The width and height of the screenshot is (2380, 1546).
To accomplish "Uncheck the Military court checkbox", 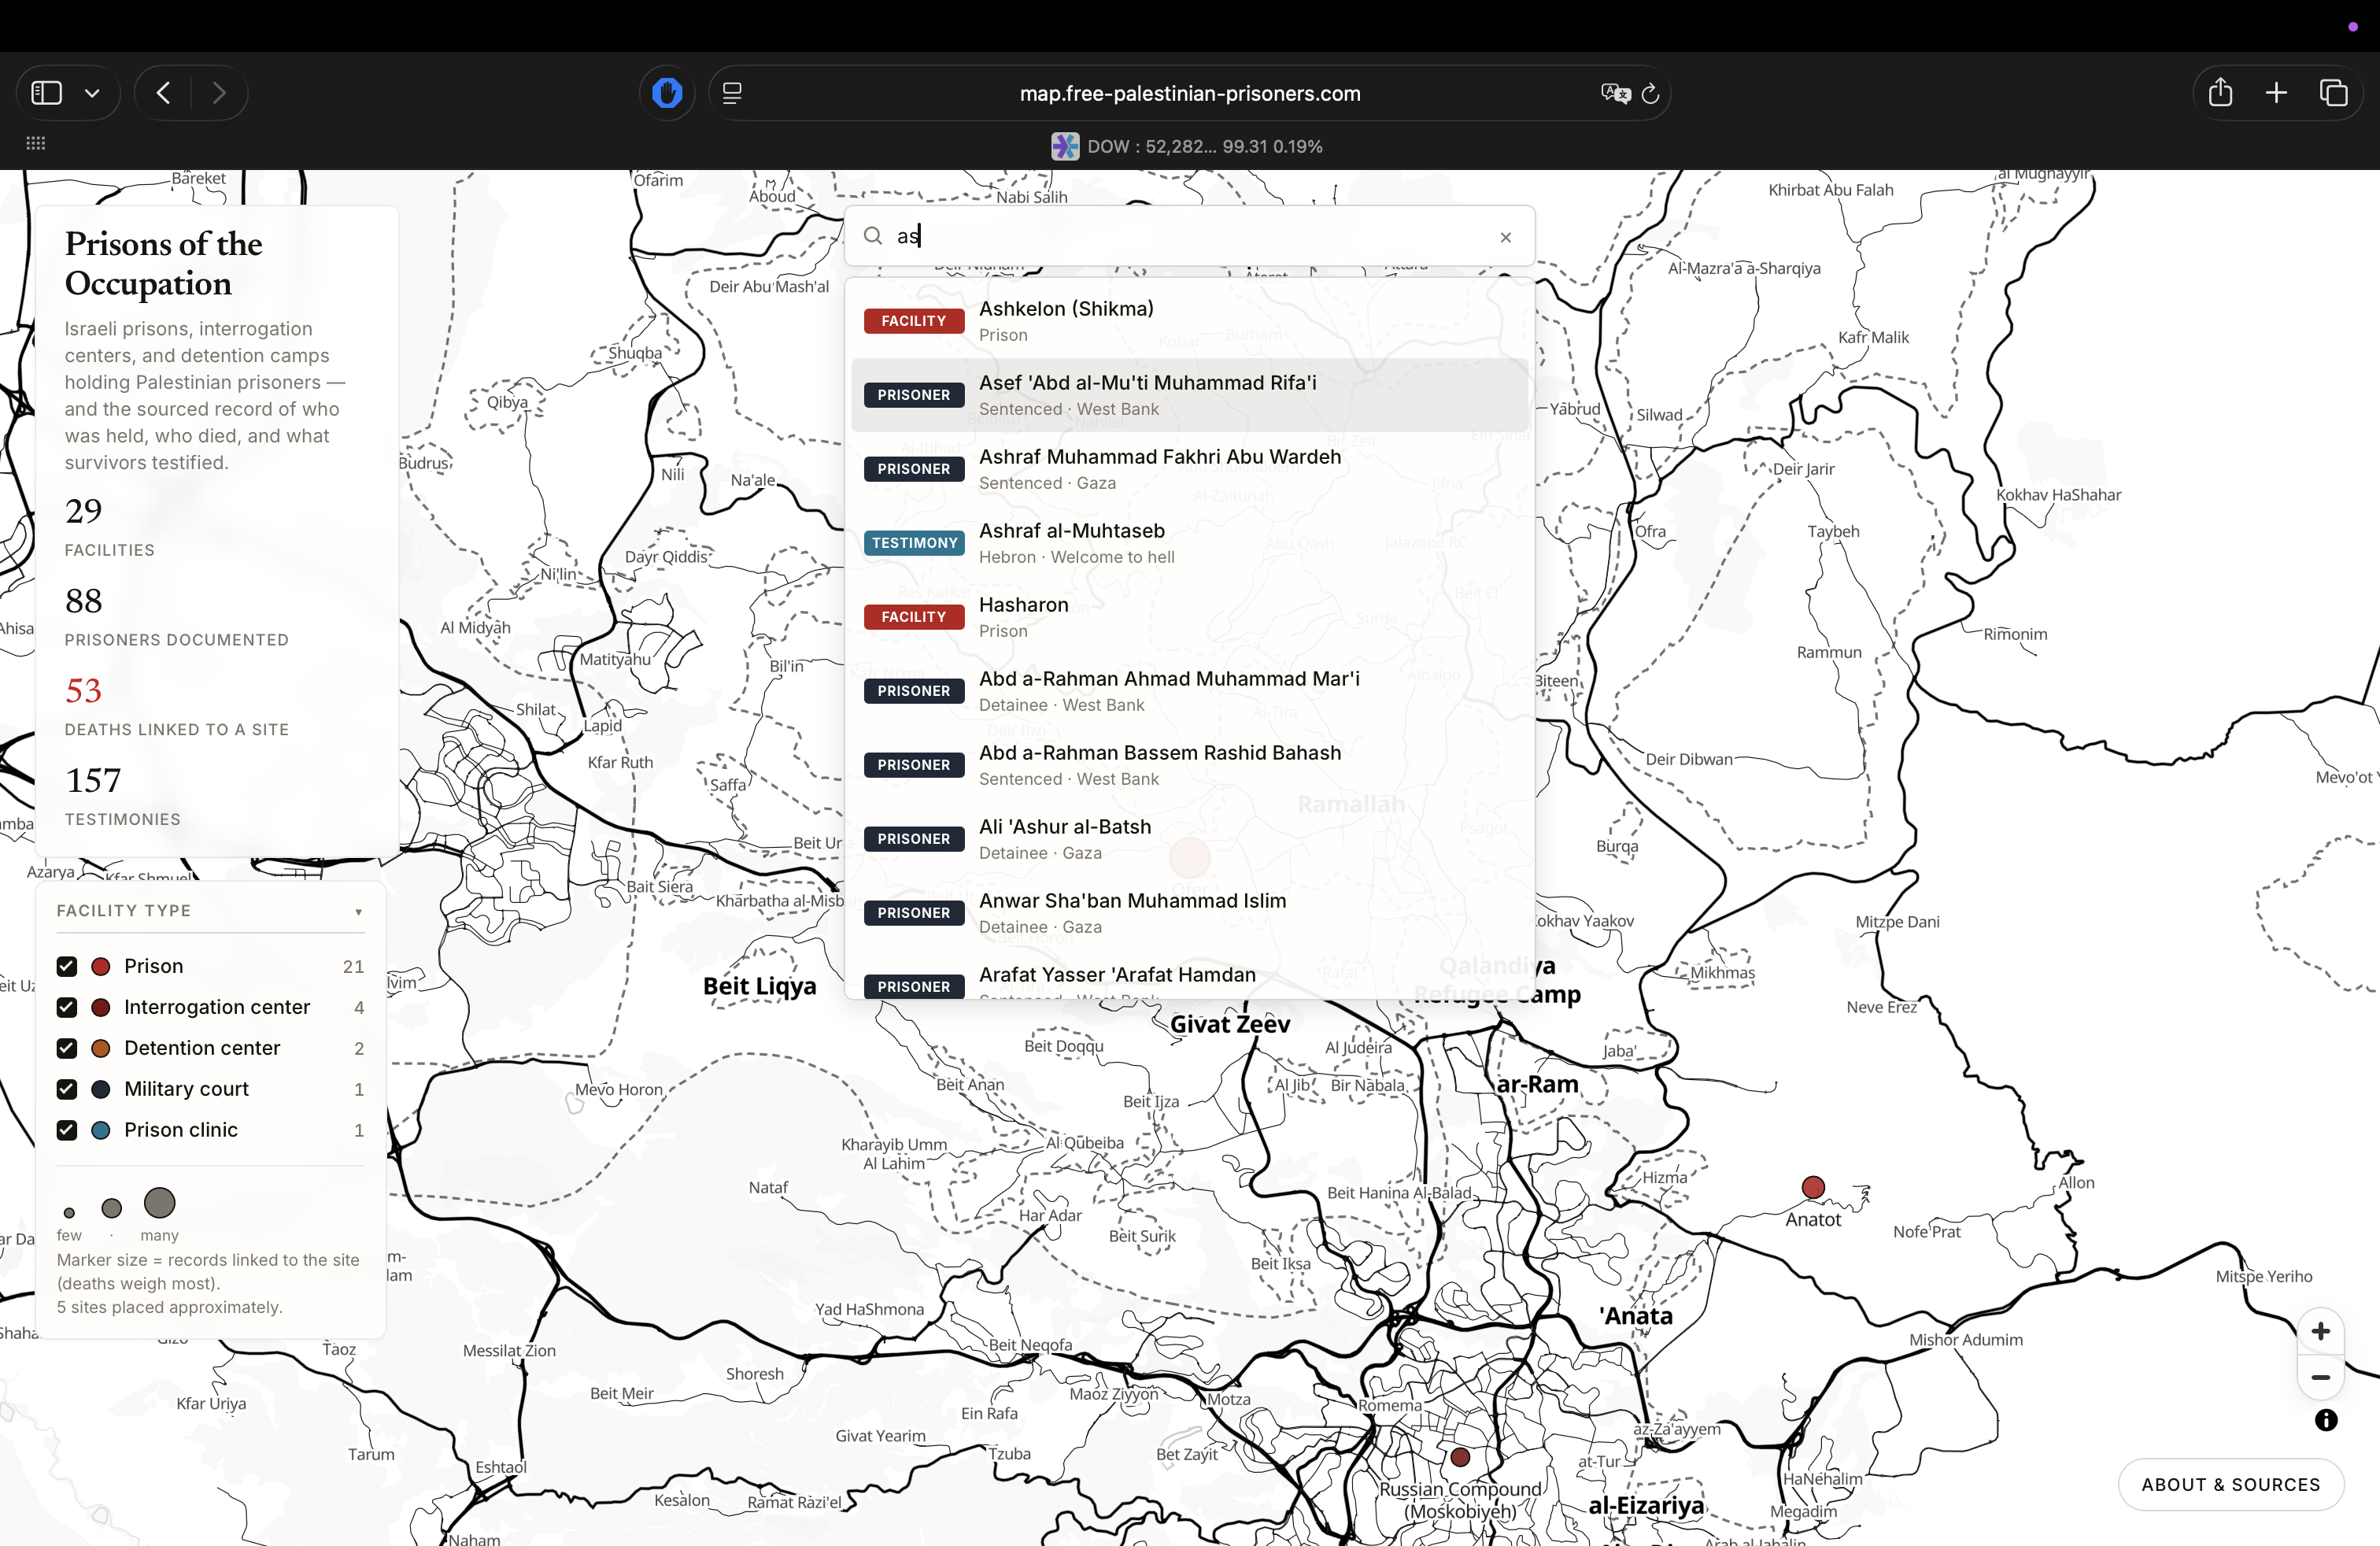I will click(67, 1089).
